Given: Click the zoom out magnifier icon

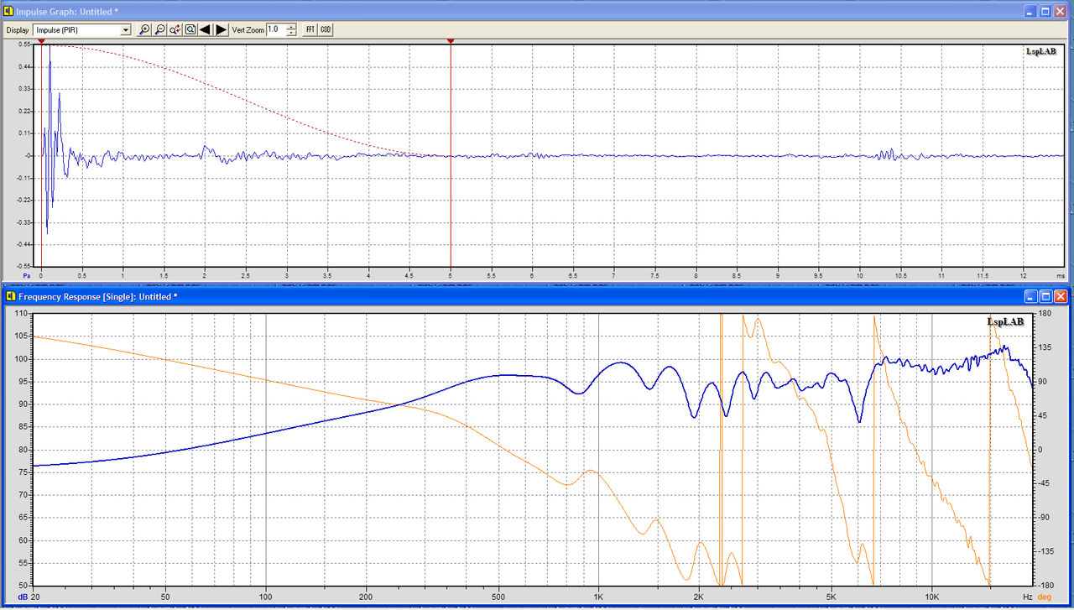Looking at the screenshot, I should (x=159, y=29).
